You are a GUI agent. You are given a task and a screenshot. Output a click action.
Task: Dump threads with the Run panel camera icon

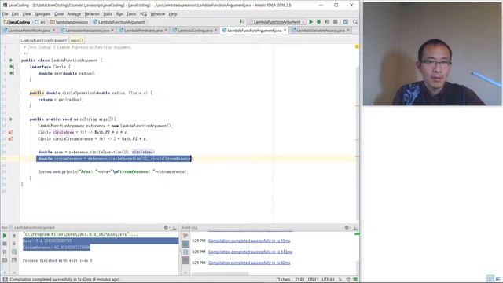(5, 260)
